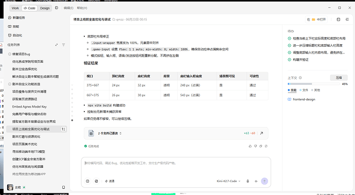Open the 帮助(H) menu
Screen dimensions: 355x195
click(x=82, y=8)
